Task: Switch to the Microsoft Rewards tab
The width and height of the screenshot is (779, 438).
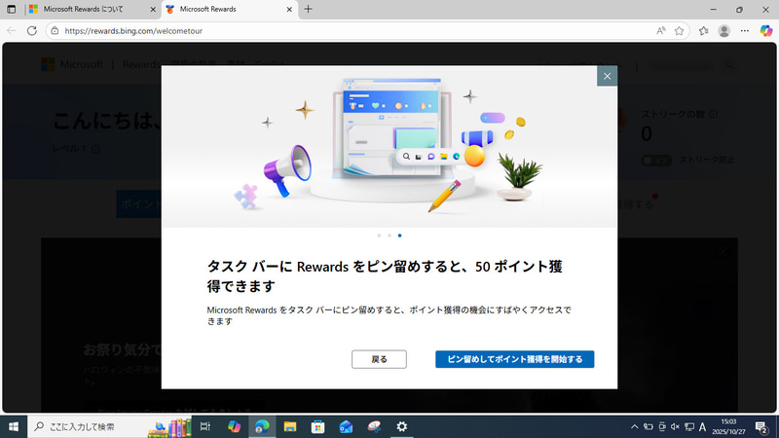Action: click(x=207, y=9)
